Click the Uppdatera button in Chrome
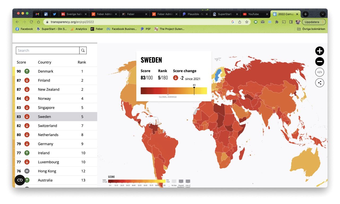This screenshot has width=340, height=204. pyautogui.click(x=313, y=22)
